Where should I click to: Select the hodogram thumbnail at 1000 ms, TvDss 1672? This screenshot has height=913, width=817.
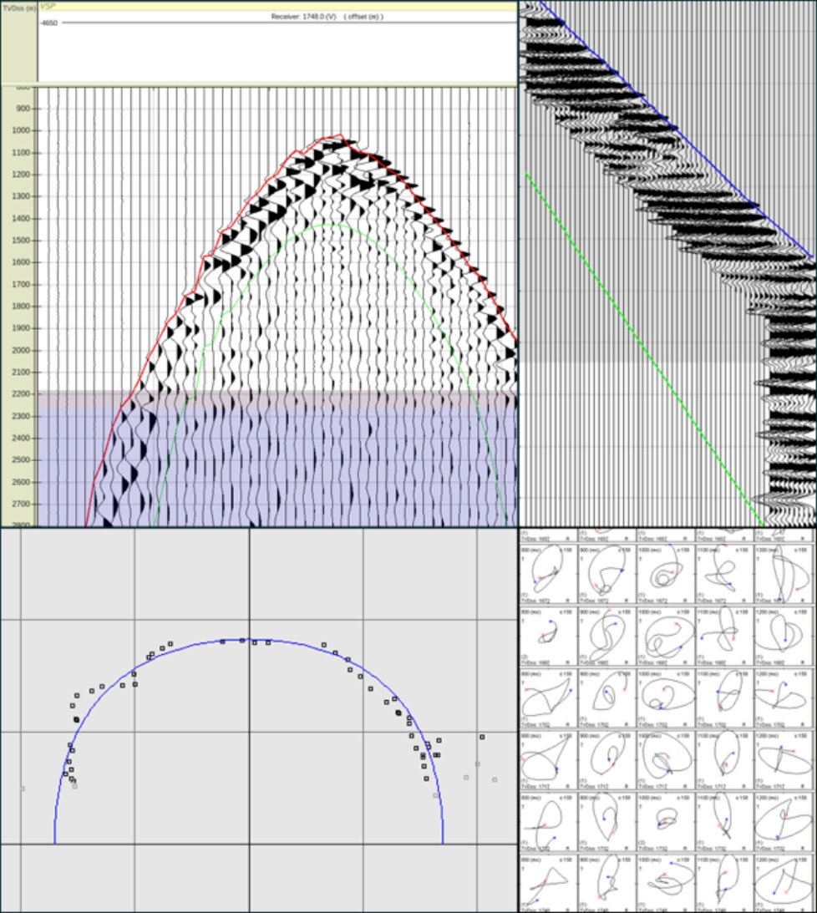click(665, 572)
